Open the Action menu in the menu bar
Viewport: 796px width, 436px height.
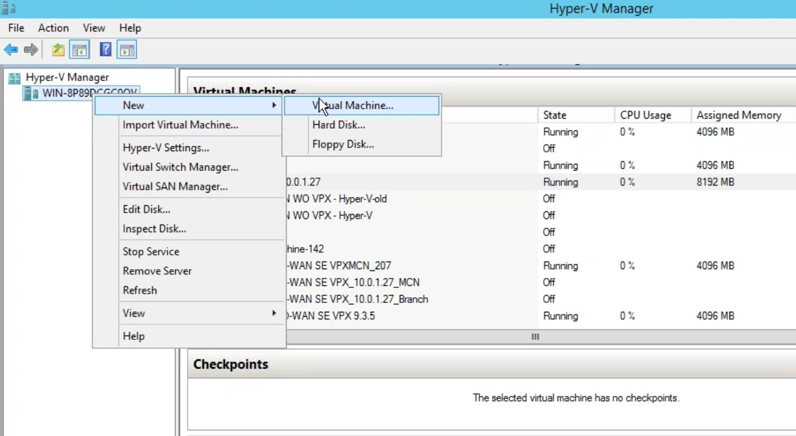point(53,28)
